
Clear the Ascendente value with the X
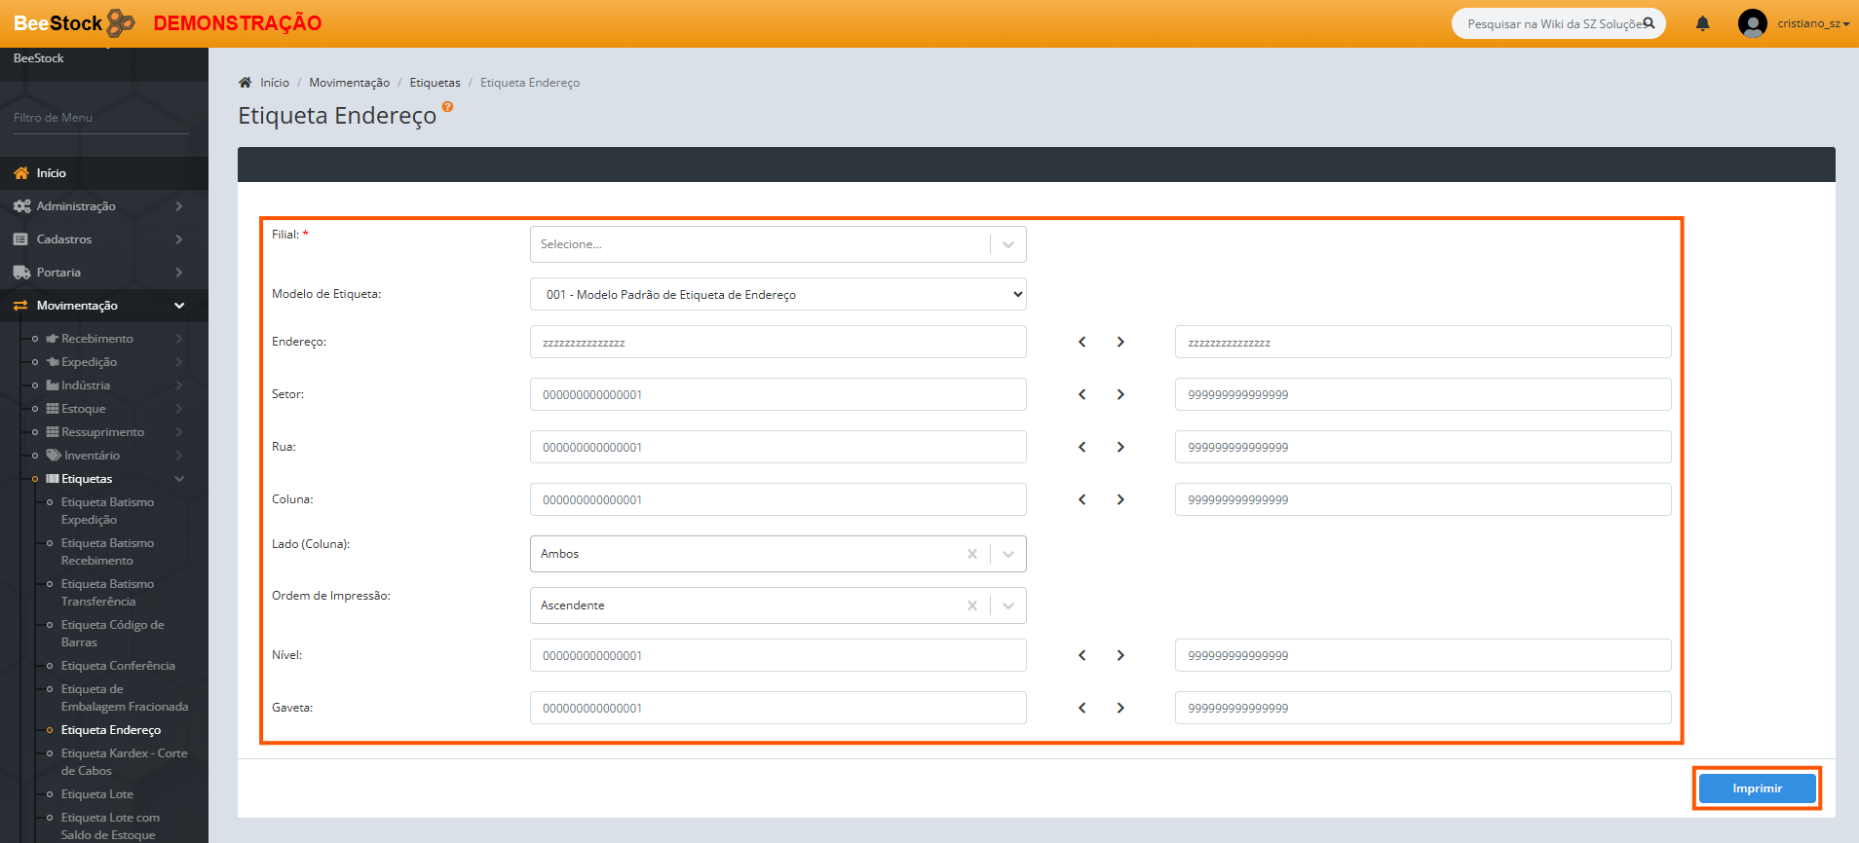(971, 605)
